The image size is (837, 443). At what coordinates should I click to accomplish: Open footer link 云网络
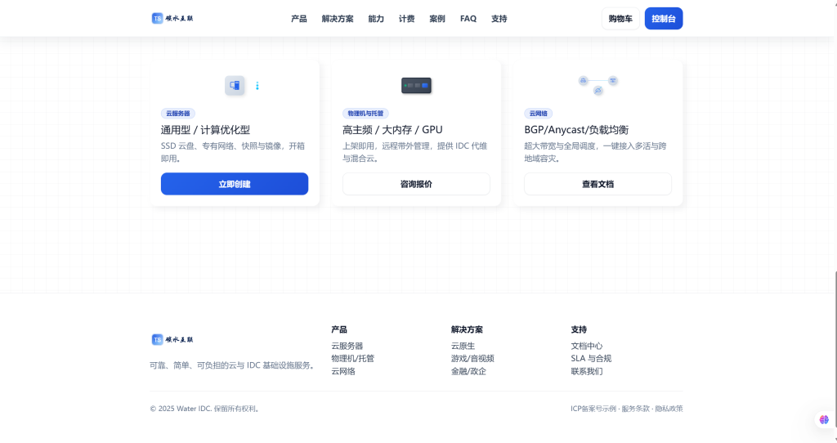click(343, 371)
